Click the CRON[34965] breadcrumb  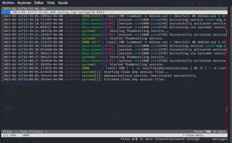coord(117,12)
